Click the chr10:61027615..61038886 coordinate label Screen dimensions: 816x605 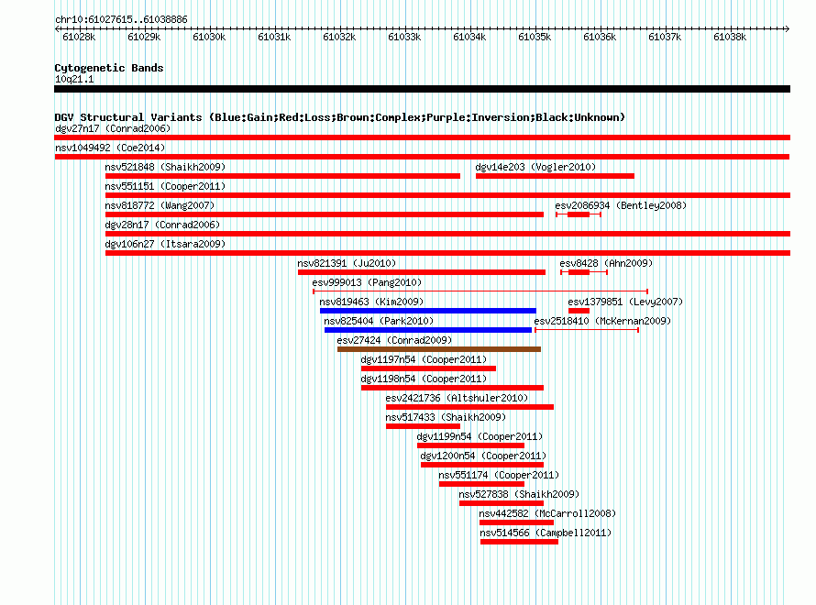pyautogui.click(x=121, y=19)
